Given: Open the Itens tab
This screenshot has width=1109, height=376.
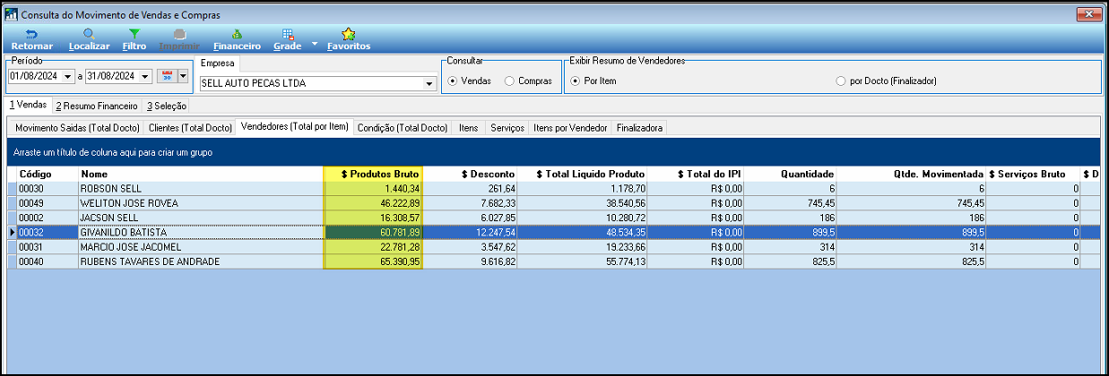Looking at the screenshot, I should [468, 128].
